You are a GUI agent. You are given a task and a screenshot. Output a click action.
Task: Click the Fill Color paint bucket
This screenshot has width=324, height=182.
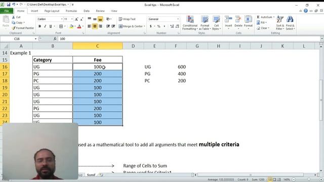(71, 26)
